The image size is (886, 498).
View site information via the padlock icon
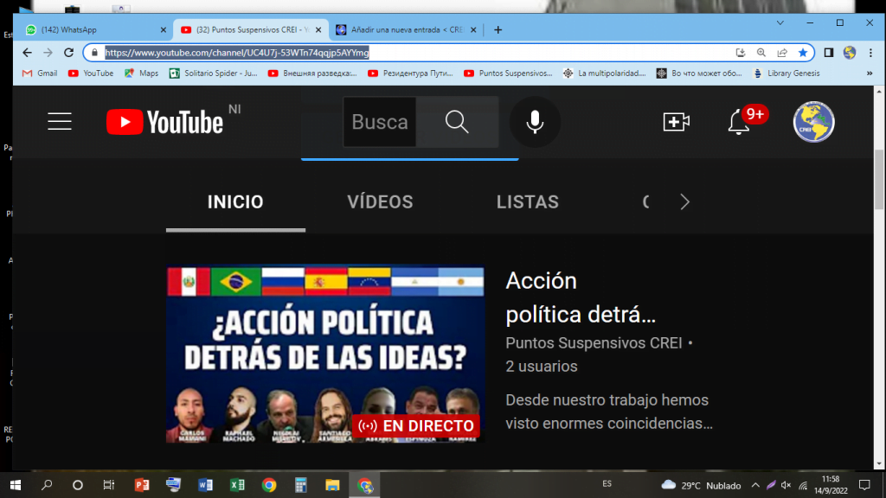[94, 53]
